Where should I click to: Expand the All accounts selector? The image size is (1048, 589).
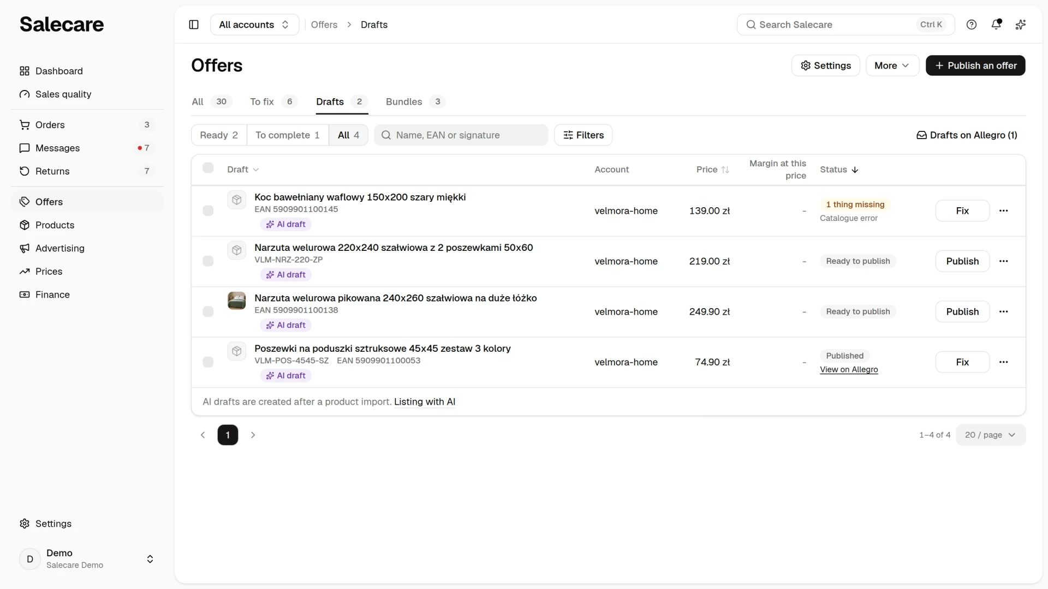click(254, 25)
